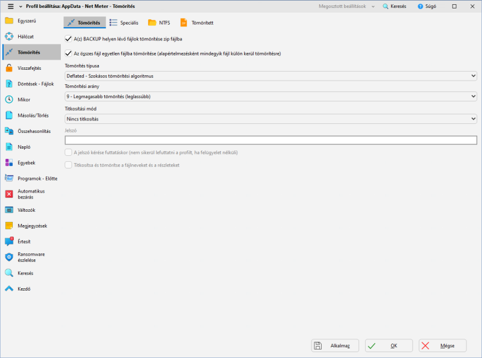Open Megjegyzések sticky note icon
This screenshot has height=358, width=482.
coord(9,226)
